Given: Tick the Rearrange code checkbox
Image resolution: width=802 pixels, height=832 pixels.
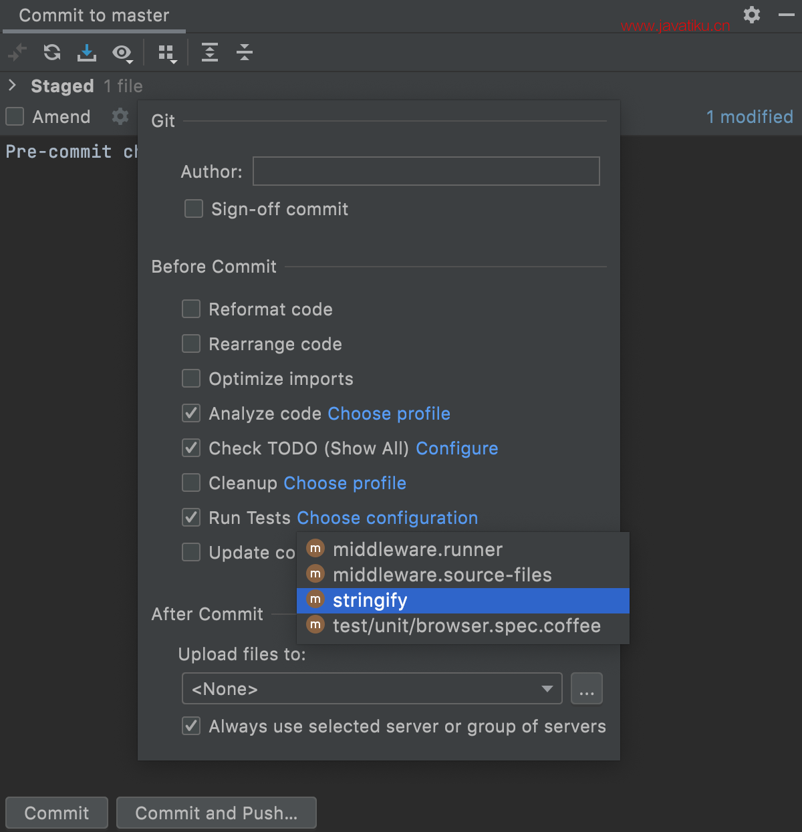Looking at the screenshot, I should (191, 343).
